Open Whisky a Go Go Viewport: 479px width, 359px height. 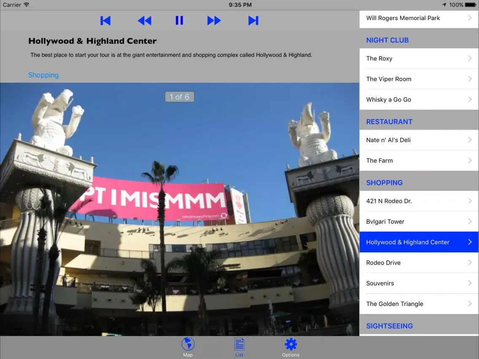pos(419,99)
